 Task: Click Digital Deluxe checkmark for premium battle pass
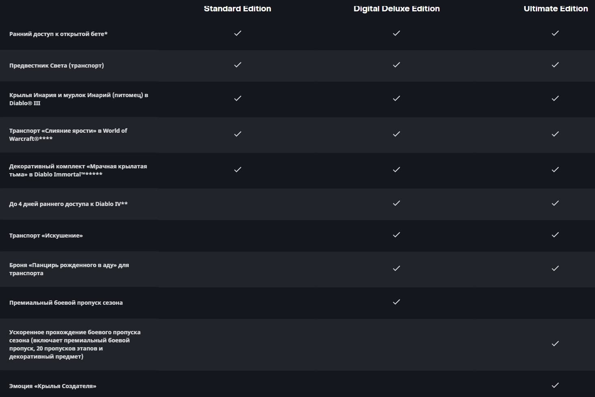click(397, 302)
